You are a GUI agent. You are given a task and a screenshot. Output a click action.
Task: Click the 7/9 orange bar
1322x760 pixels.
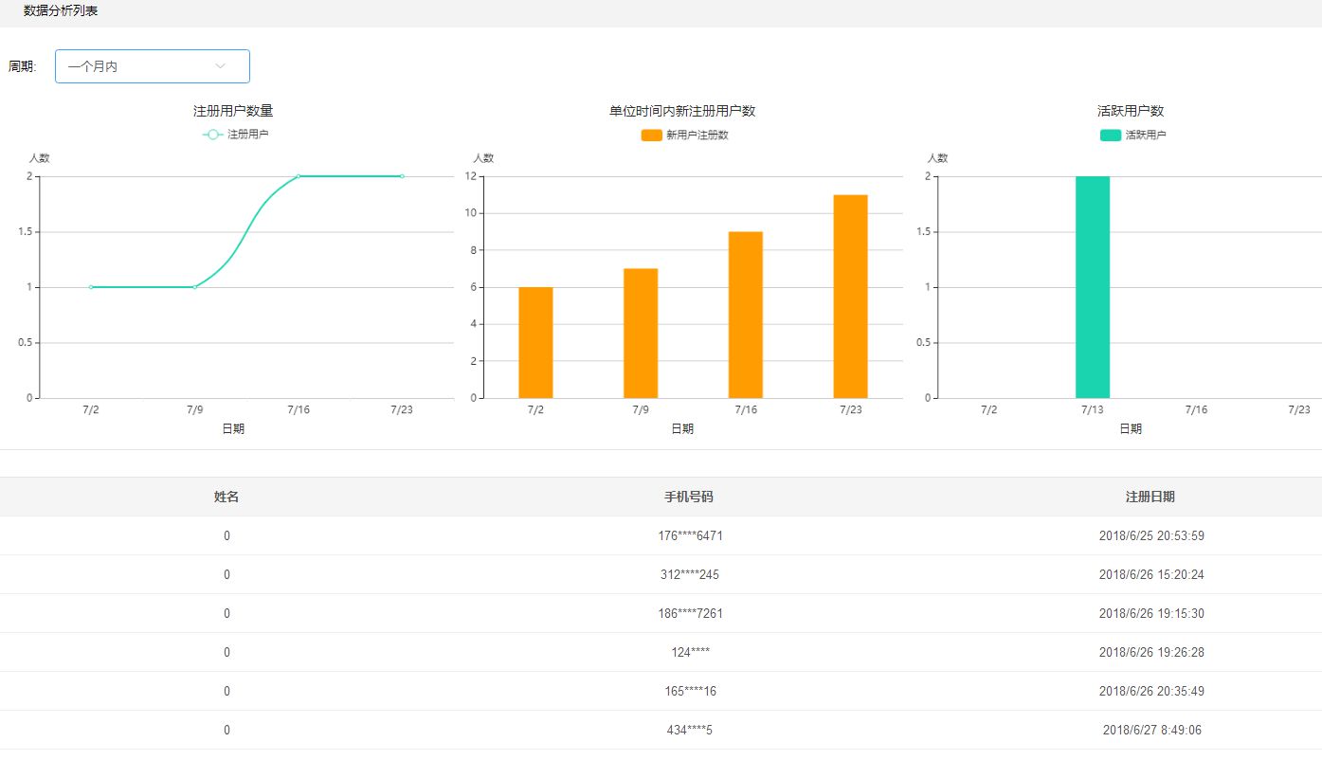pyautogui.click(x=641, y=333)
